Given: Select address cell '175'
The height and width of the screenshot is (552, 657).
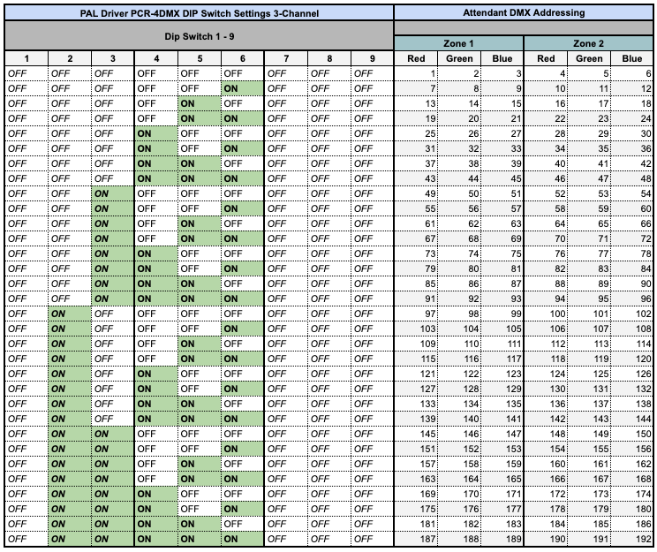Looking at the screenshot, I should click(x=416, y=509).
